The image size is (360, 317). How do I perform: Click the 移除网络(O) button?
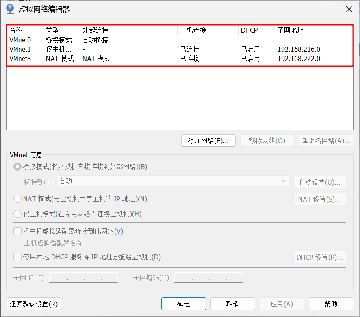click(267, 140)
